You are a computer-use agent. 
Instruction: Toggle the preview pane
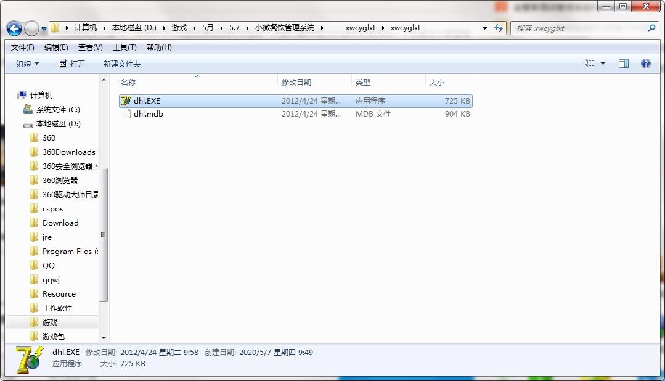pyautogui.click(x=624, y=63)
